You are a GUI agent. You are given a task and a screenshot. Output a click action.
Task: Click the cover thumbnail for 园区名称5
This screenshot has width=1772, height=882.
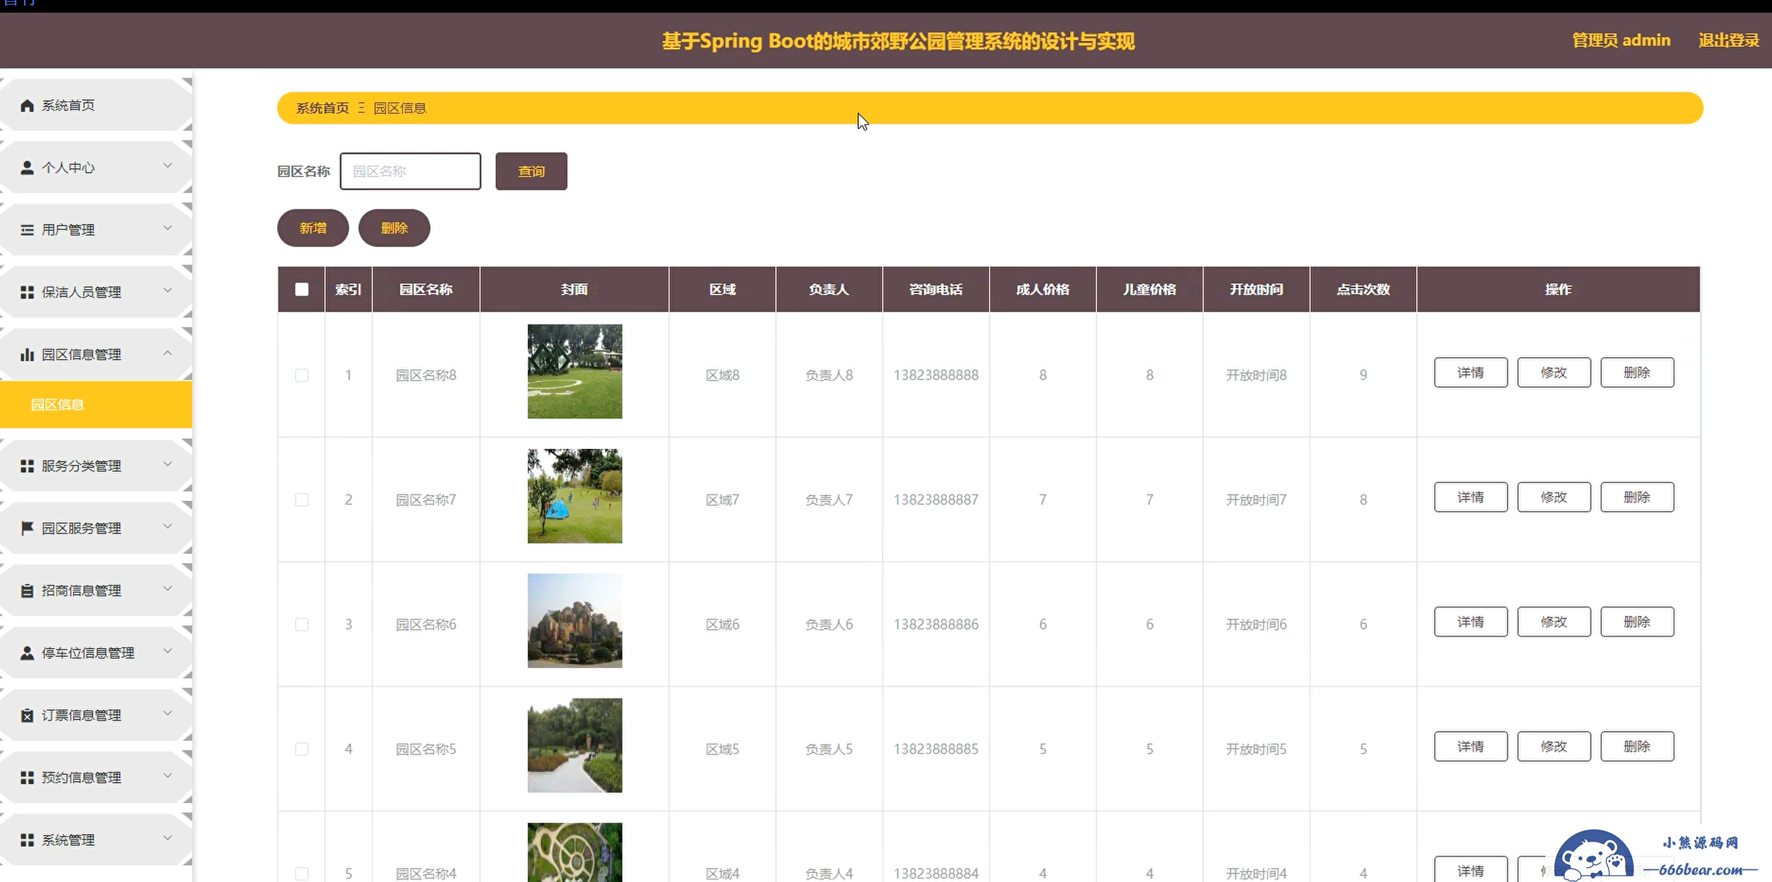click(575, 745)
